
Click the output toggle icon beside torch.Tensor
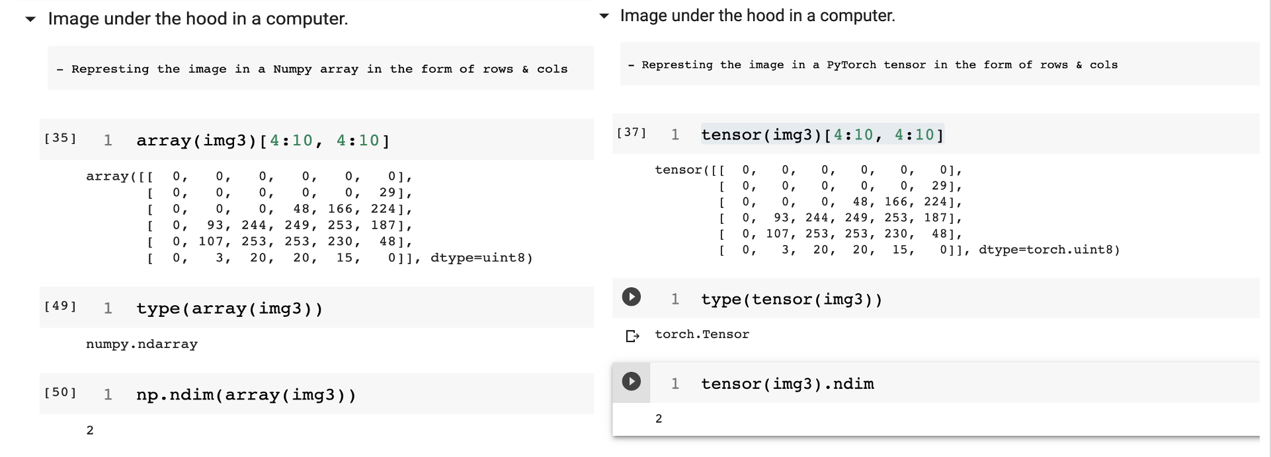coord(632,336)
